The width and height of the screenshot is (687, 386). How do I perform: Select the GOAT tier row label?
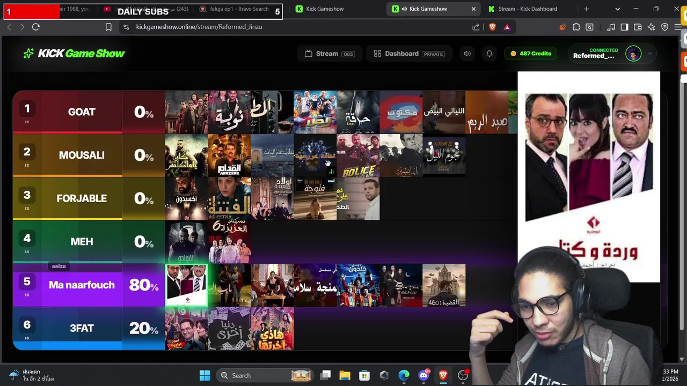[82, 112]
